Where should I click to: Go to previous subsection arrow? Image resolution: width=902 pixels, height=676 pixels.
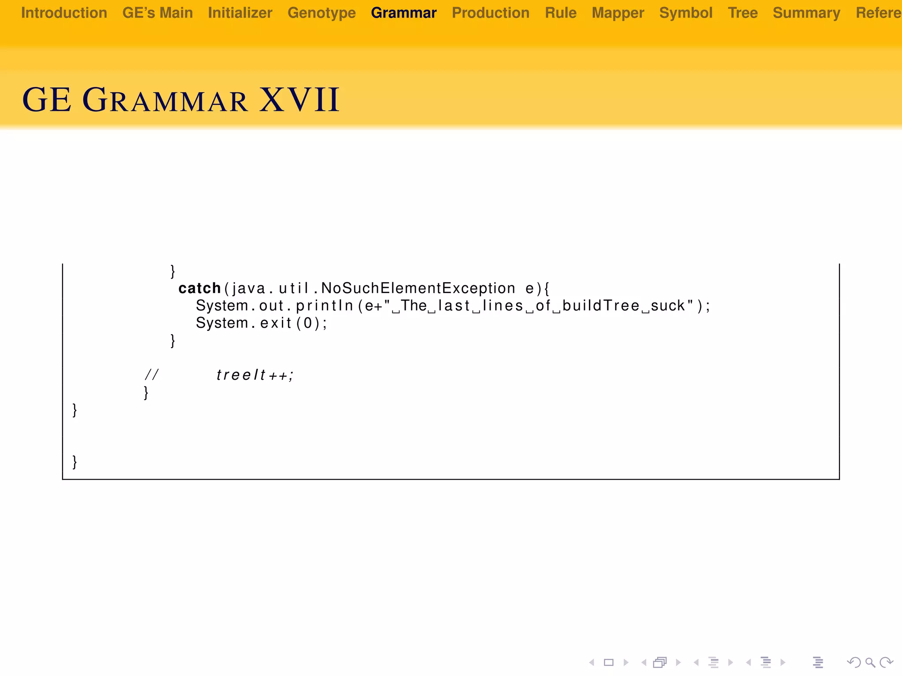point(696,662)
